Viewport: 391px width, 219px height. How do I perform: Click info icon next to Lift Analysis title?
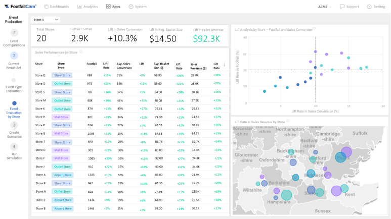(x=314, y=29)
